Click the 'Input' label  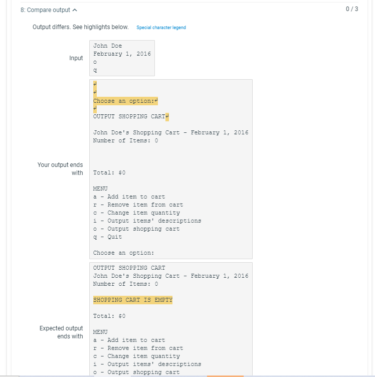click(x=76, y=58)
